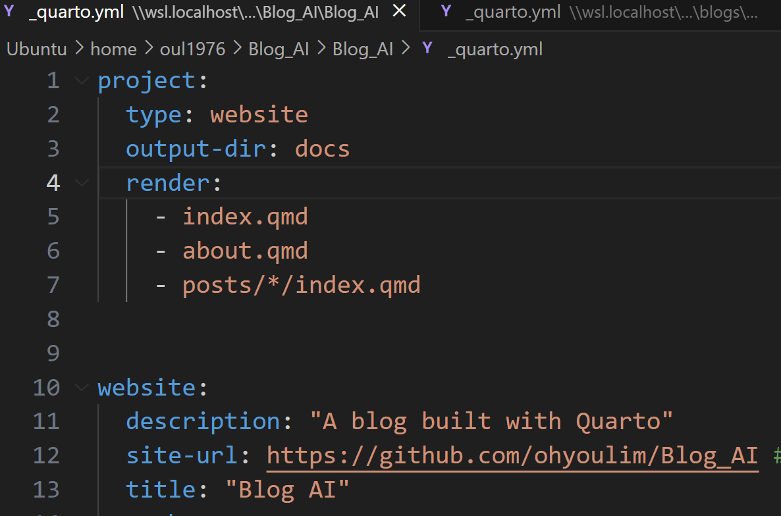Image resolution: width=781 pixels, height=516 pixels.
Task: Click the _quarto.yml breadcrumb file name
Action: coord(495,49)
